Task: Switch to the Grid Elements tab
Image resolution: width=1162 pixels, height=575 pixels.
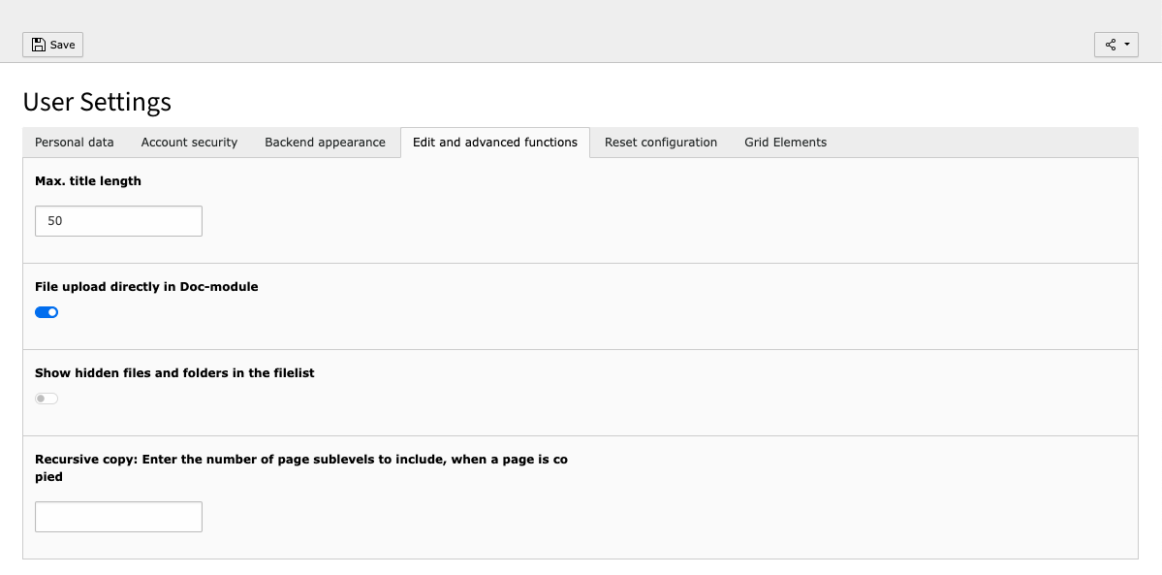Action: click(x=785, y=142)
